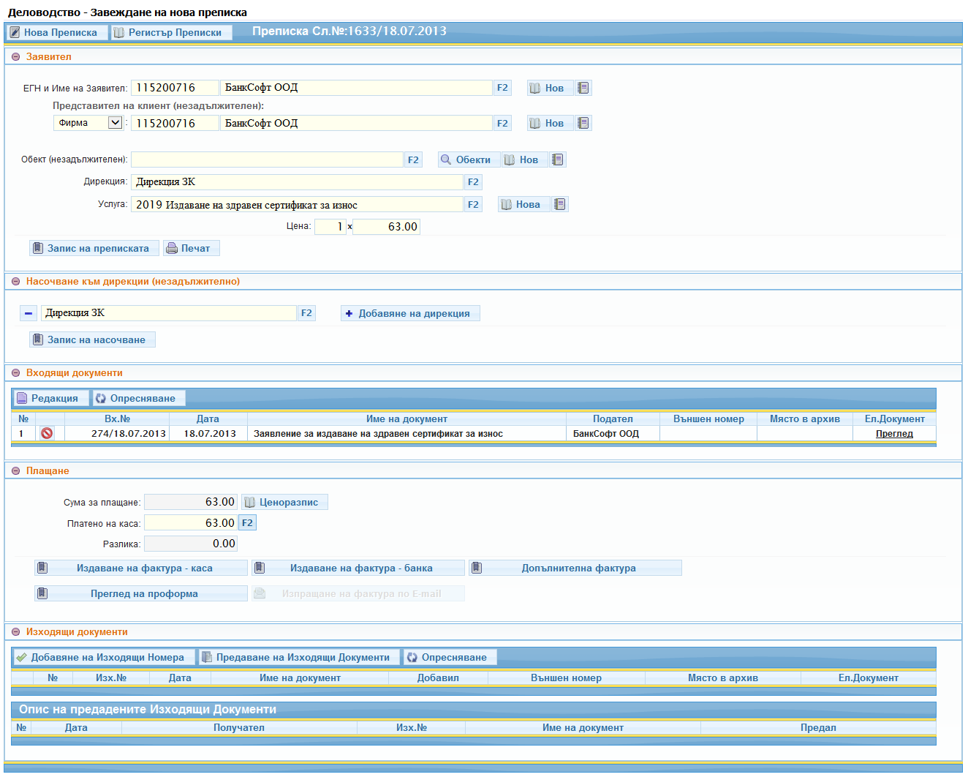Viewport: 968px width, 777px height.
Task: Click Редакция in incoming documents
Action: [x=51, y=398]
